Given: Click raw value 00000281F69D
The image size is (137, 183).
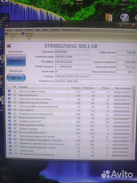Looking at the screenshot, I should (122, 107).
